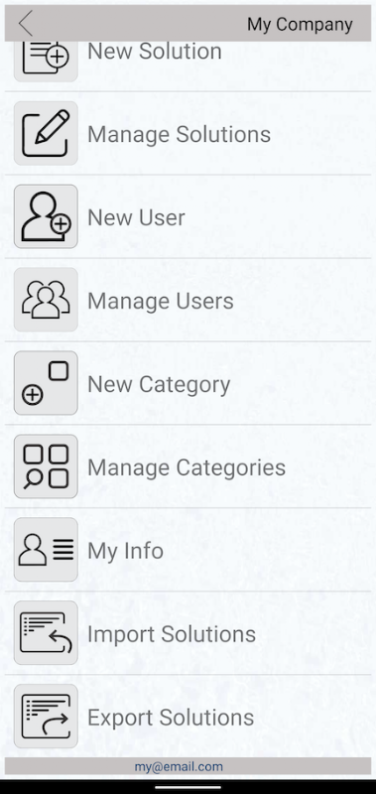Select the New User text label

[x=136, y=217]
